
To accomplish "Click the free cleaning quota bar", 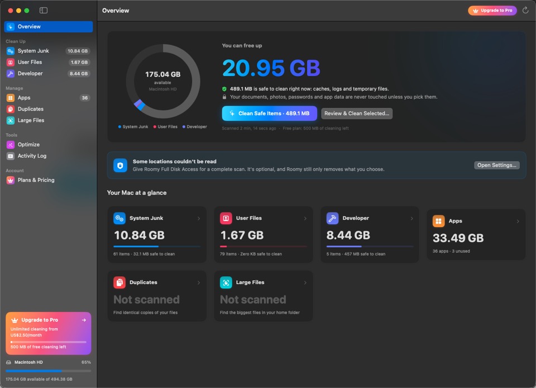I will (x=49, y=342).
